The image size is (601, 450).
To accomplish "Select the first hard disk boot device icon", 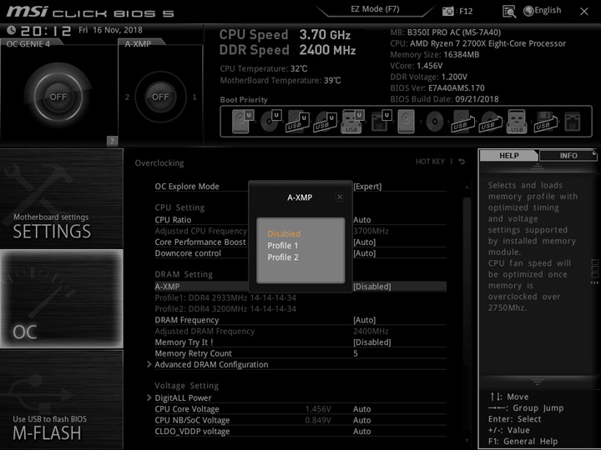I will pyautogui.click(x=242, y=121).
